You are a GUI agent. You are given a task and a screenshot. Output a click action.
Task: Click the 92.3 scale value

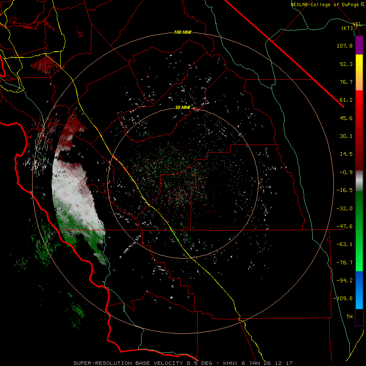(x=346, y=64)
